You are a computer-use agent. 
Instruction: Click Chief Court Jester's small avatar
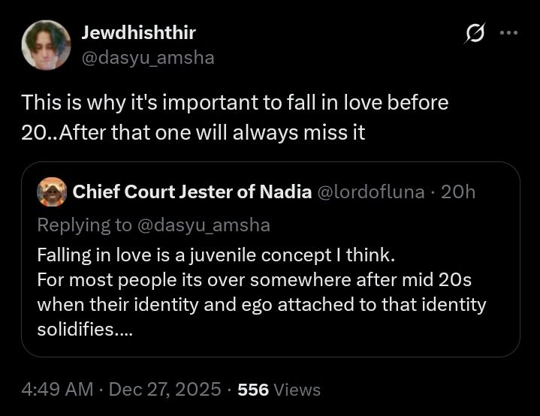click(51, 191)
